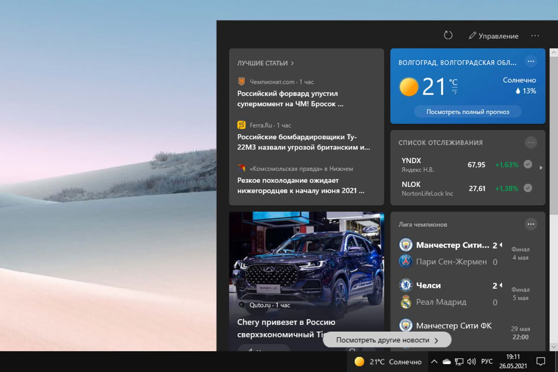Click the scrollbar up arrow
The width and height of the screenshot is (558, 372).
point(554,53)
